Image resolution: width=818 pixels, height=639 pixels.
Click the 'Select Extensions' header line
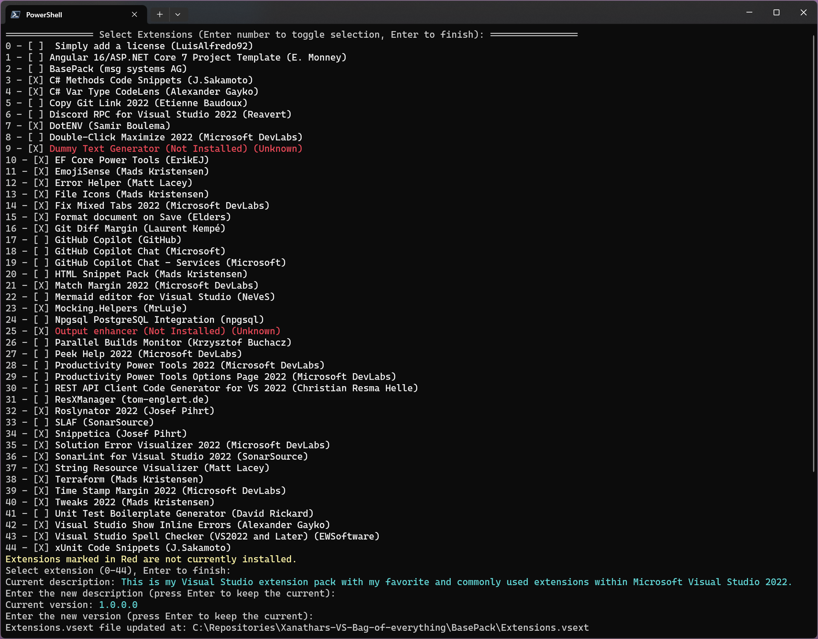[x=291, y=35]
